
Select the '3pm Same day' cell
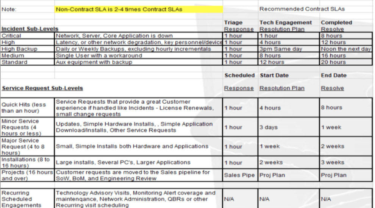(289, 49)
